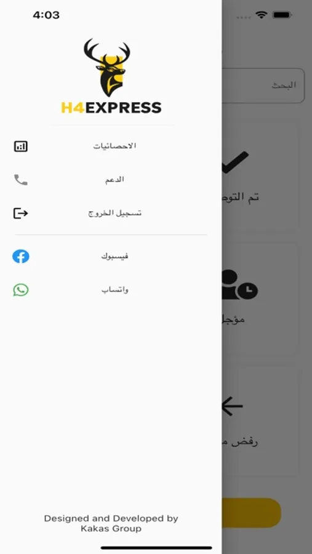Open the واتساب link
Image resolution: width=312 pixels, height=554 pixels.
[114, 290]
